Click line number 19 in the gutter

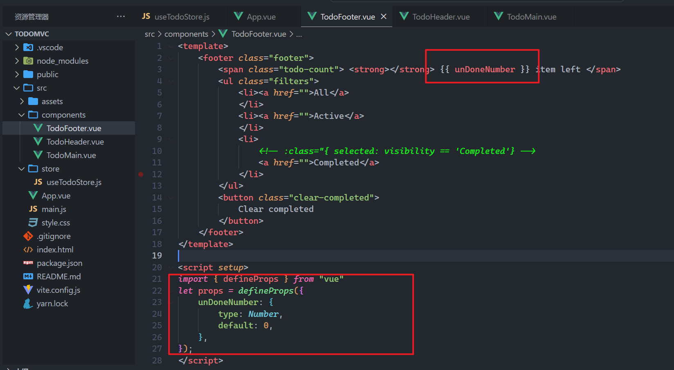[157, 256]
